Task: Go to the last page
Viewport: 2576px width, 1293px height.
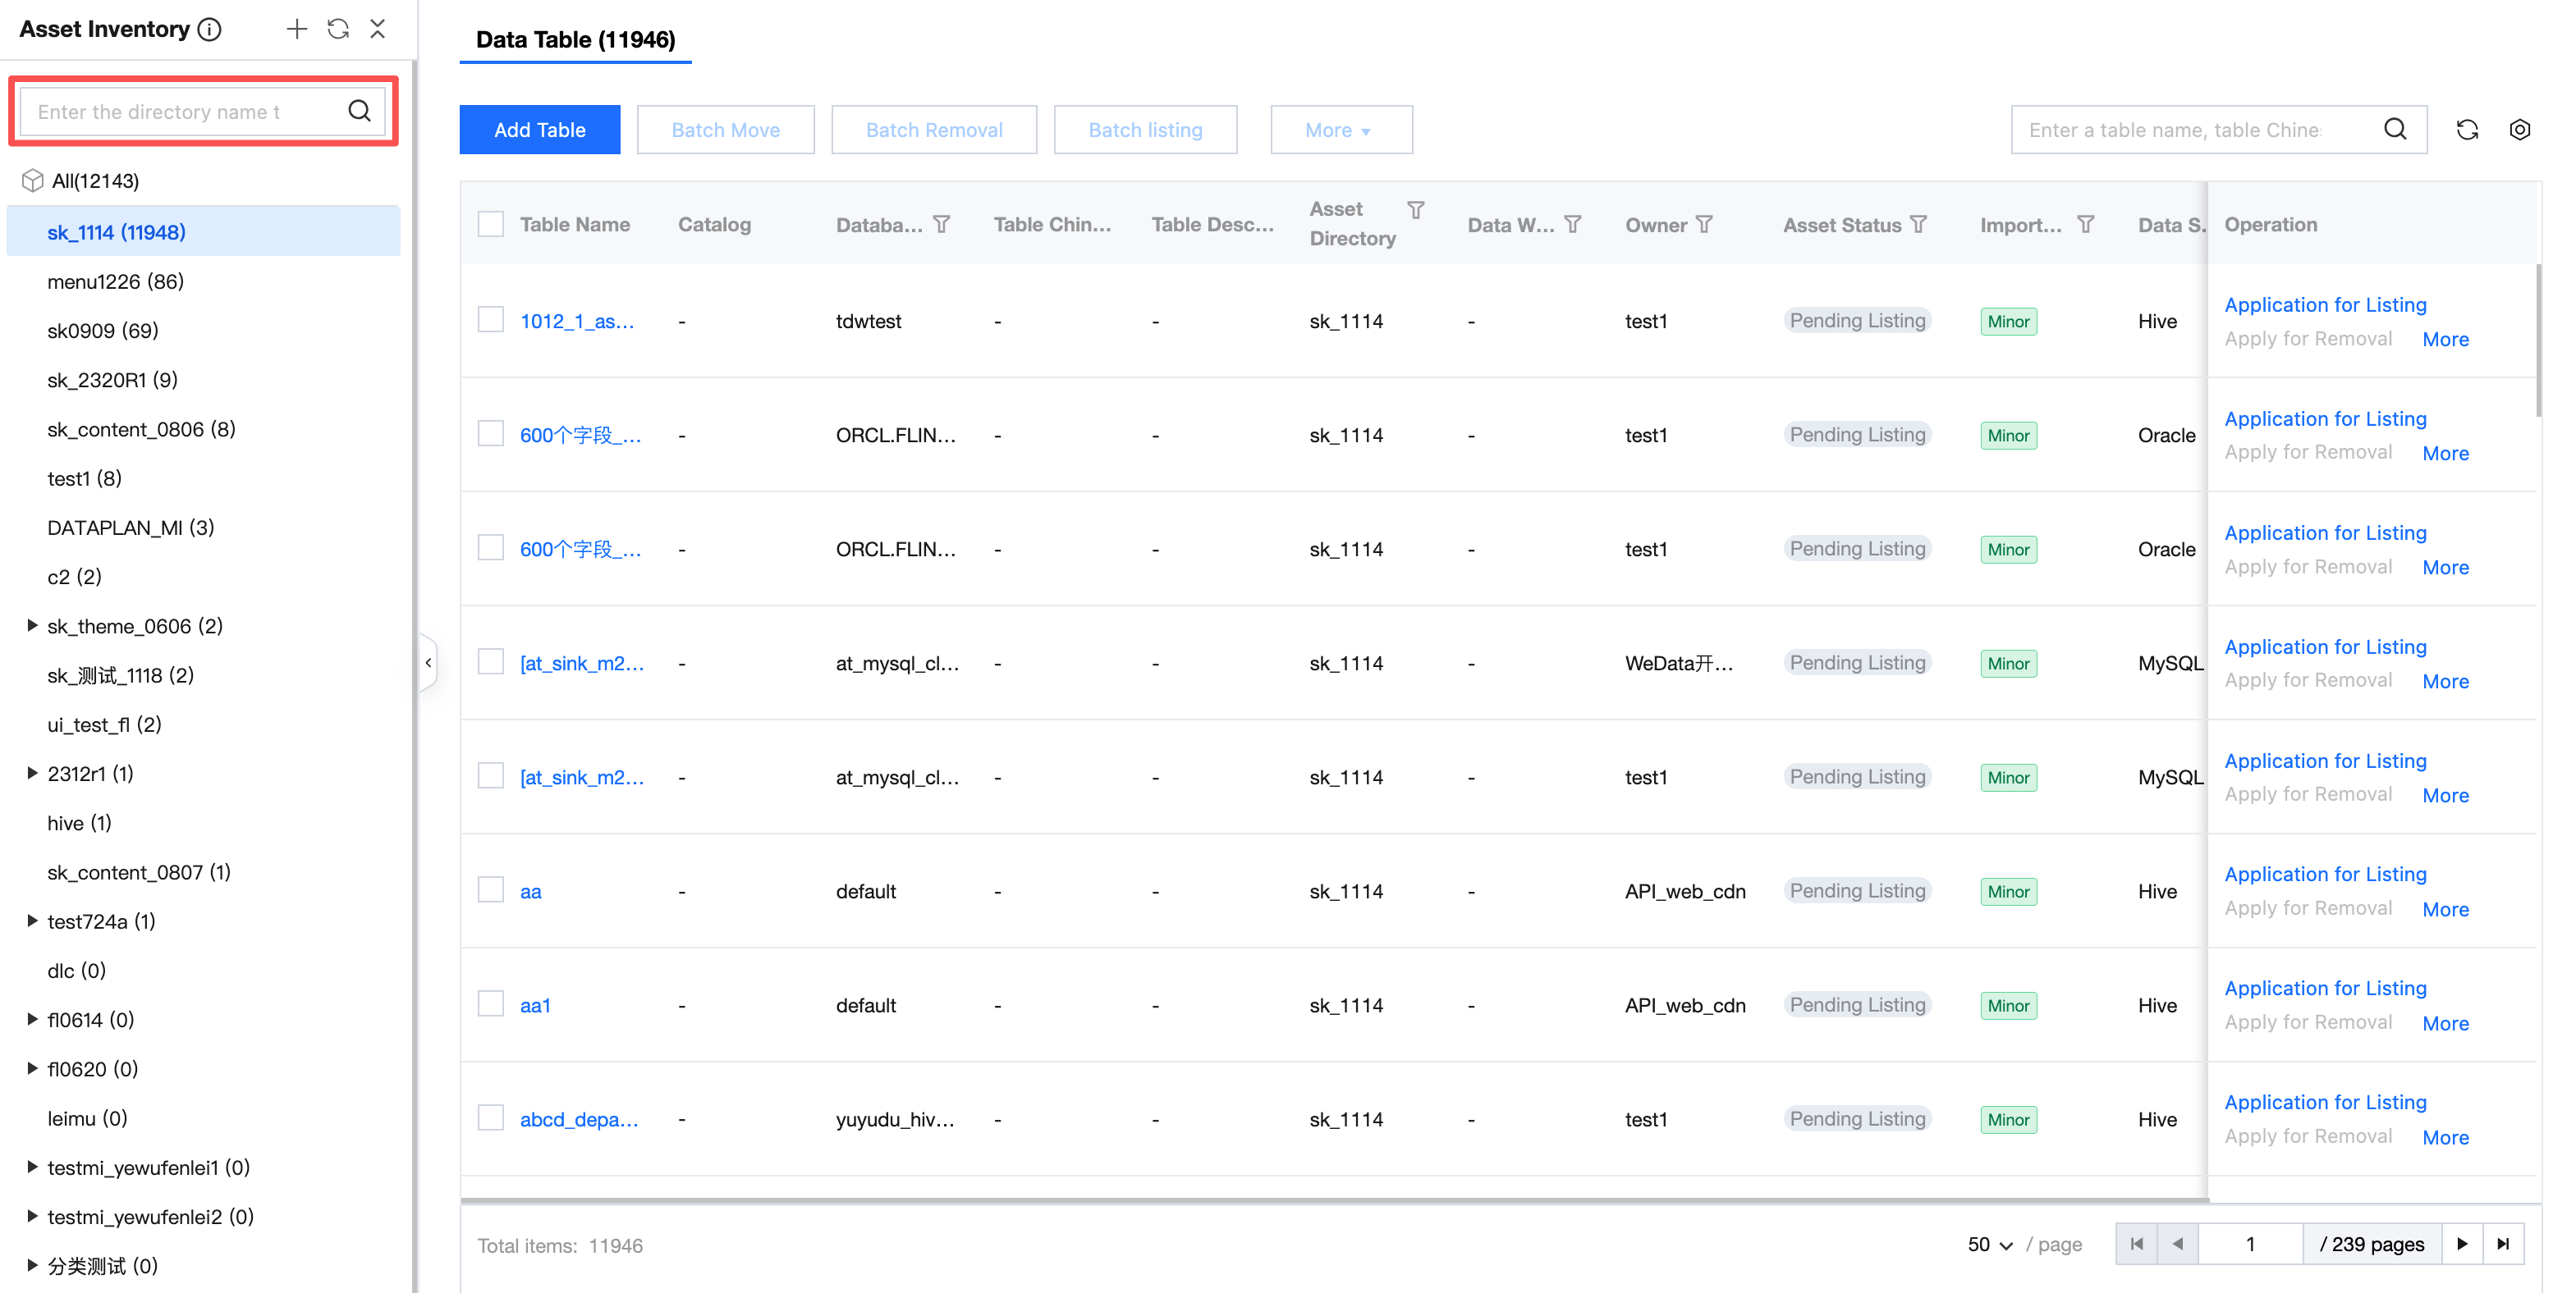Action: [x=2503, y=1244]
